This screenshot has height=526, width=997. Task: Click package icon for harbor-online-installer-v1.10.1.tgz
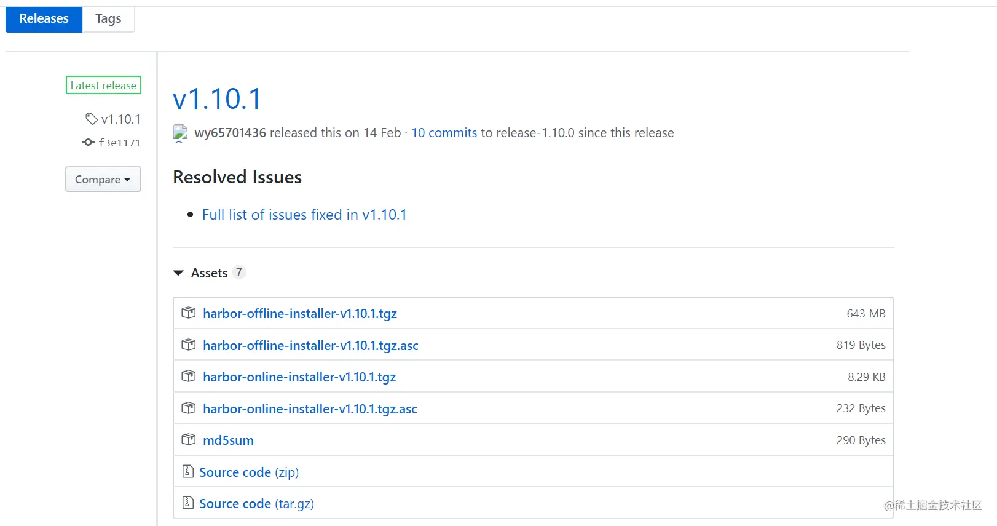tap(189, 377)
